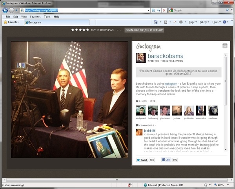Click the Home icon in command bar

click(x=156, y=22)
